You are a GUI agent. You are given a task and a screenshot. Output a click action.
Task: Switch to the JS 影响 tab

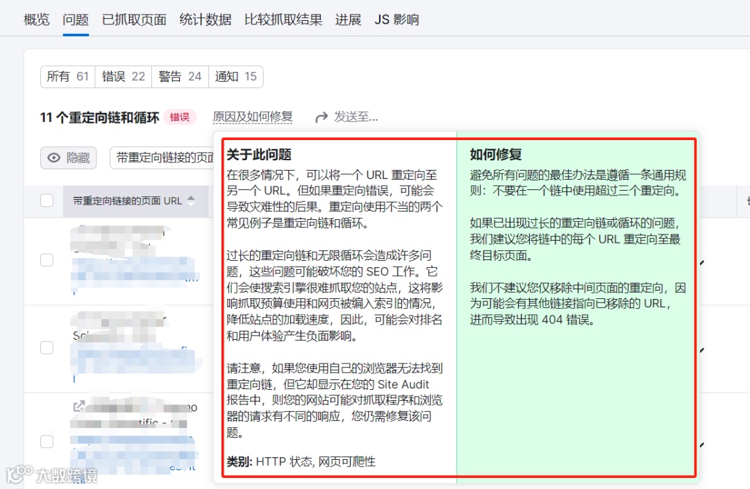[396, 19]
